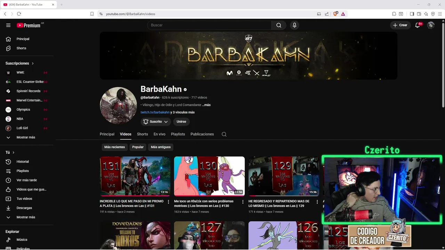Open the Crear button menu
The height and width of the screenshot is (250, 445).
(400, 25)
